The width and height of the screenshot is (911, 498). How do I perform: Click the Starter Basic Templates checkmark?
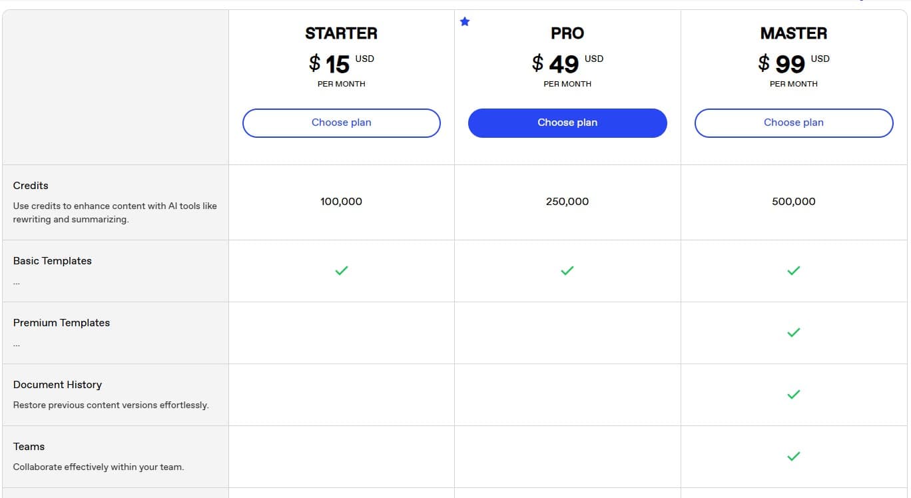(x=341, y=270)
